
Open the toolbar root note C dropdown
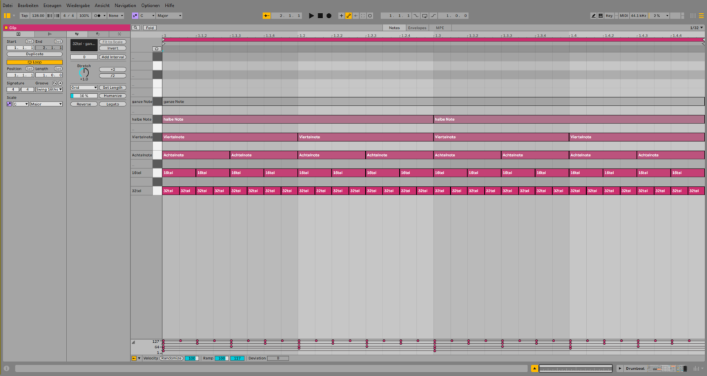147,16
